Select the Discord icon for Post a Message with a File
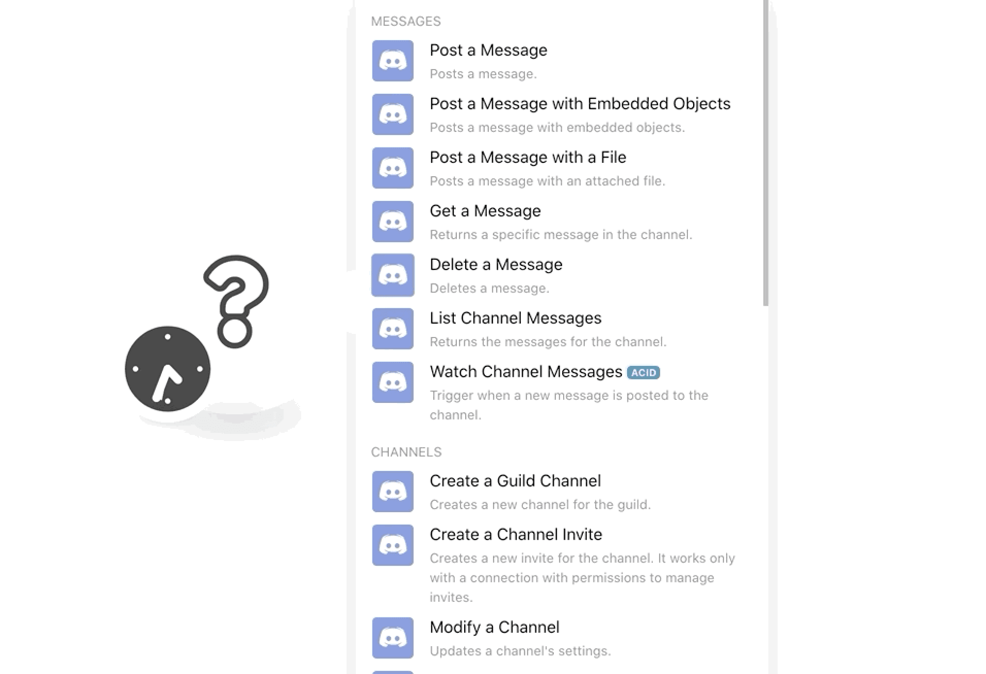Screen dimensions: 986x674 392,167
